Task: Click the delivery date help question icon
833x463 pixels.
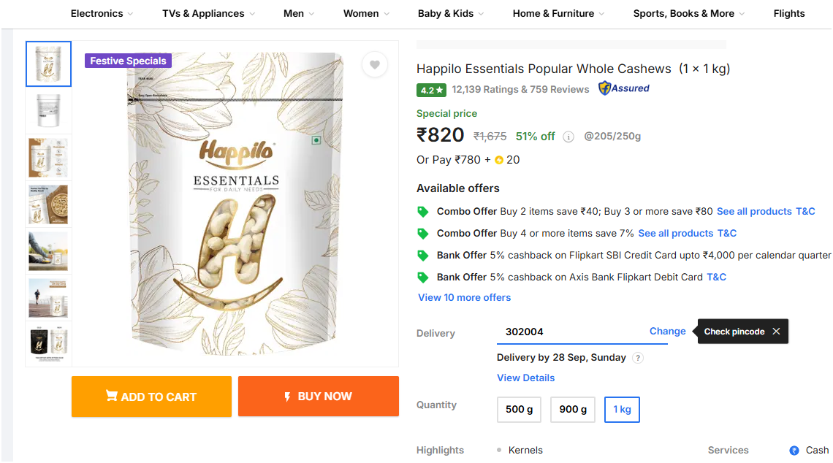Action: pos(638,358)
